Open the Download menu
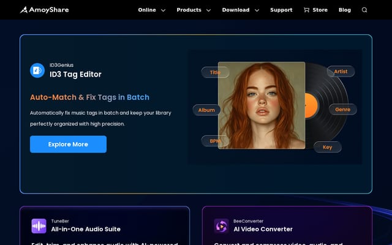 (236, 10)
